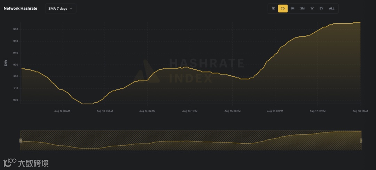This screenshot has height=170, width=376.
Task: Click the Aug 13 05AM axis label
Action: coord(104,111)
